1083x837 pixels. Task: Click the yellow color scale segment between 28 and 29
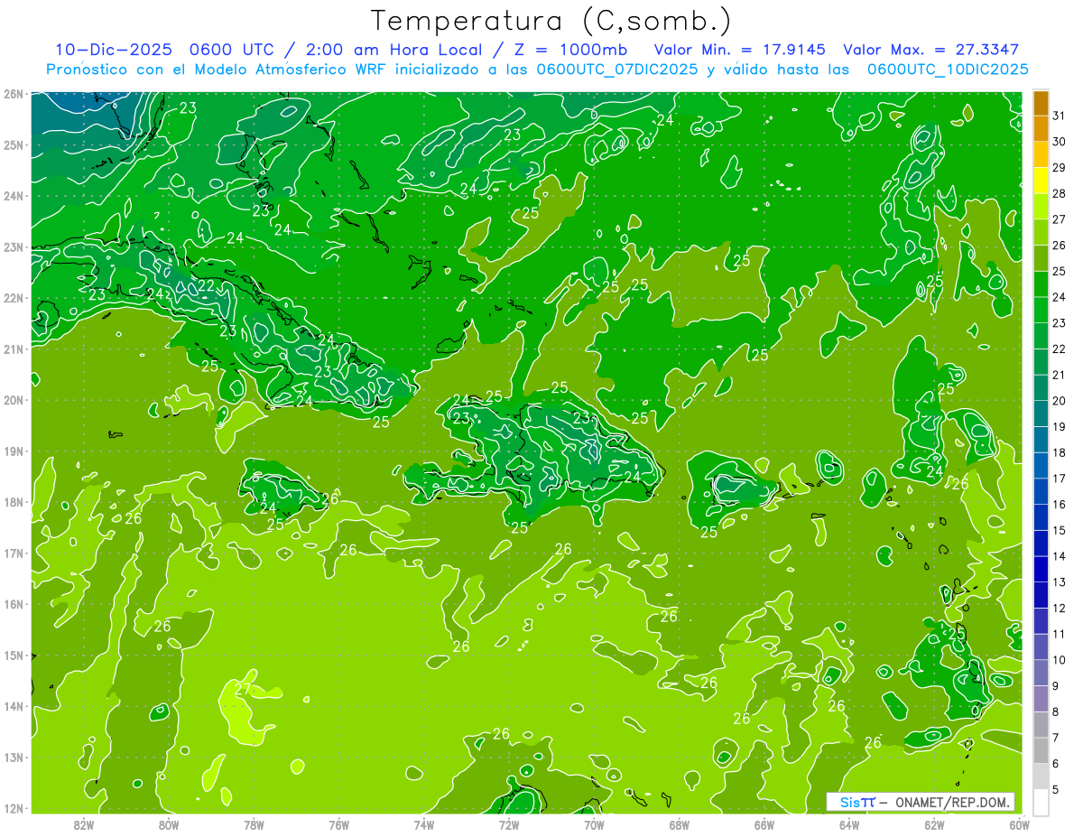click(1041, 181)
